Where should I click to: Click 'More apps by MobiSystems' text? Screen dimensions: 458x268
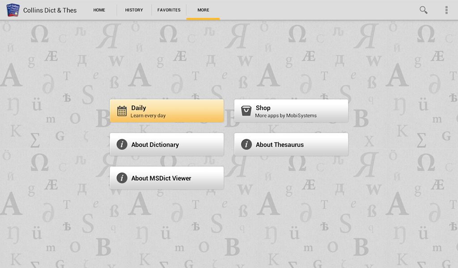pos(286,116)
